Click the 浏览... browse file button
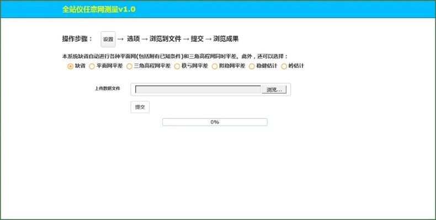Screen dimensions: 436x220 tap(274, 90)
